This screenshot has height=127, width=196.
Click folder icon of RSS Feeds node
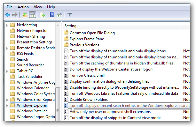click(x=12, y=54)
